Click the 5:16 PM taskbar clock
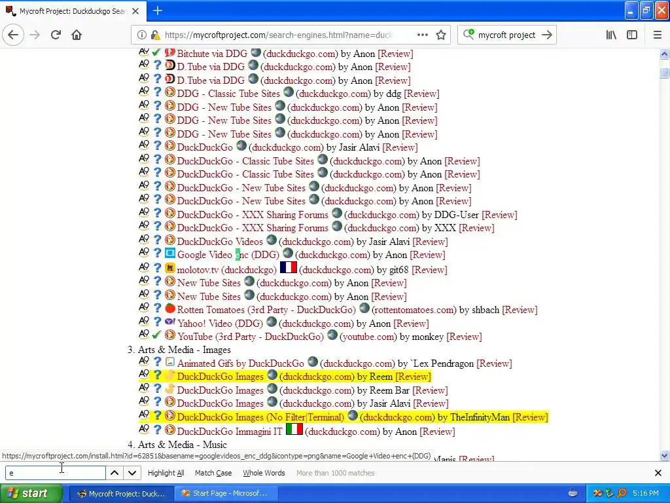Viewport: 670px width, 503px height. 646,493
